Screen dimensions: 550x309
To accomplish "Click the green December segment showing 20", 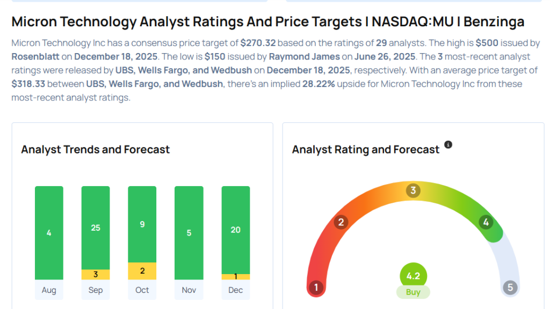I will point(236,230).
